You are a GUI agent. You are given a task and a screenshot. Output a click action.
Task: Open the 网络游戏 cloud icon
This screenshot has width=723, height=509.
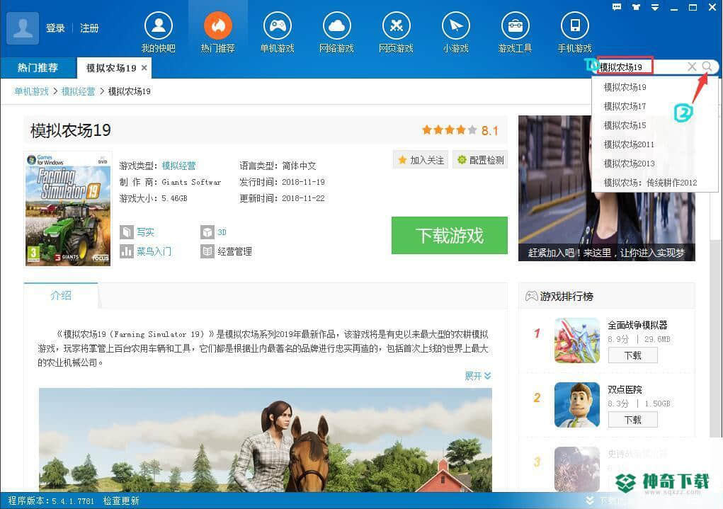point(336,25)
